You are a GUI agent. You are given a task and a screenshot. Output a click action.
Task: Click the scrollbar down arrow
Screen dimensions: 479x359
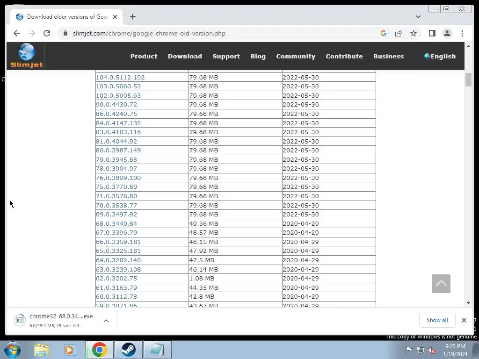(x=468, y=303)
